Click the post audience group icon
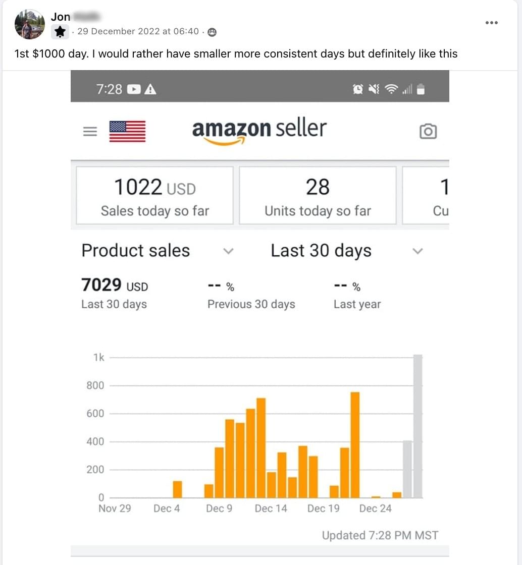Image resolution: width=522 pixels, height=565 pixels. 213,32
